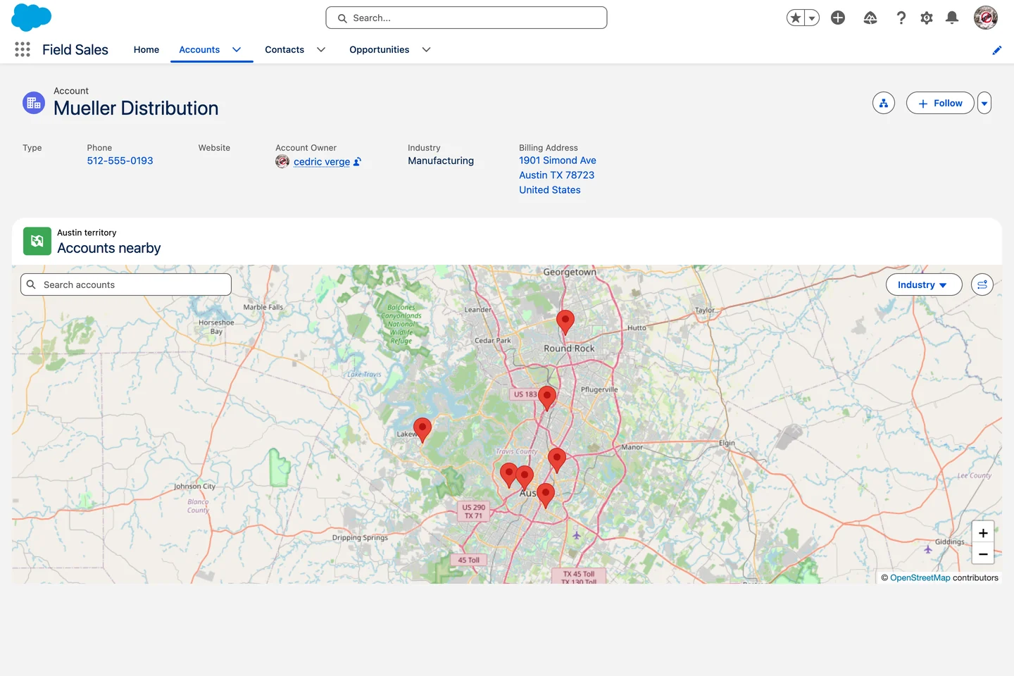Select the map pin beside US 183

[x=547, y=399]
